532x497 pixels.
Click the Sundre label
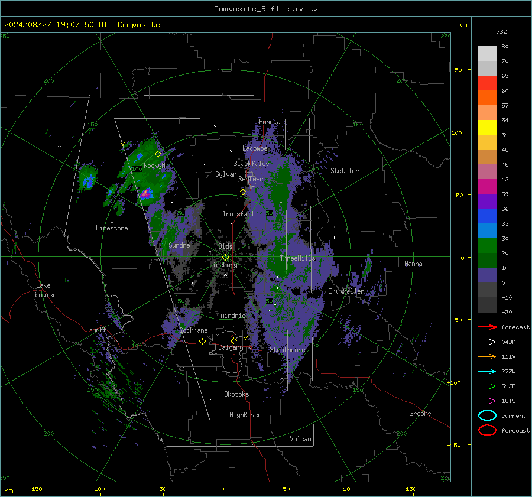coord(179,245)
